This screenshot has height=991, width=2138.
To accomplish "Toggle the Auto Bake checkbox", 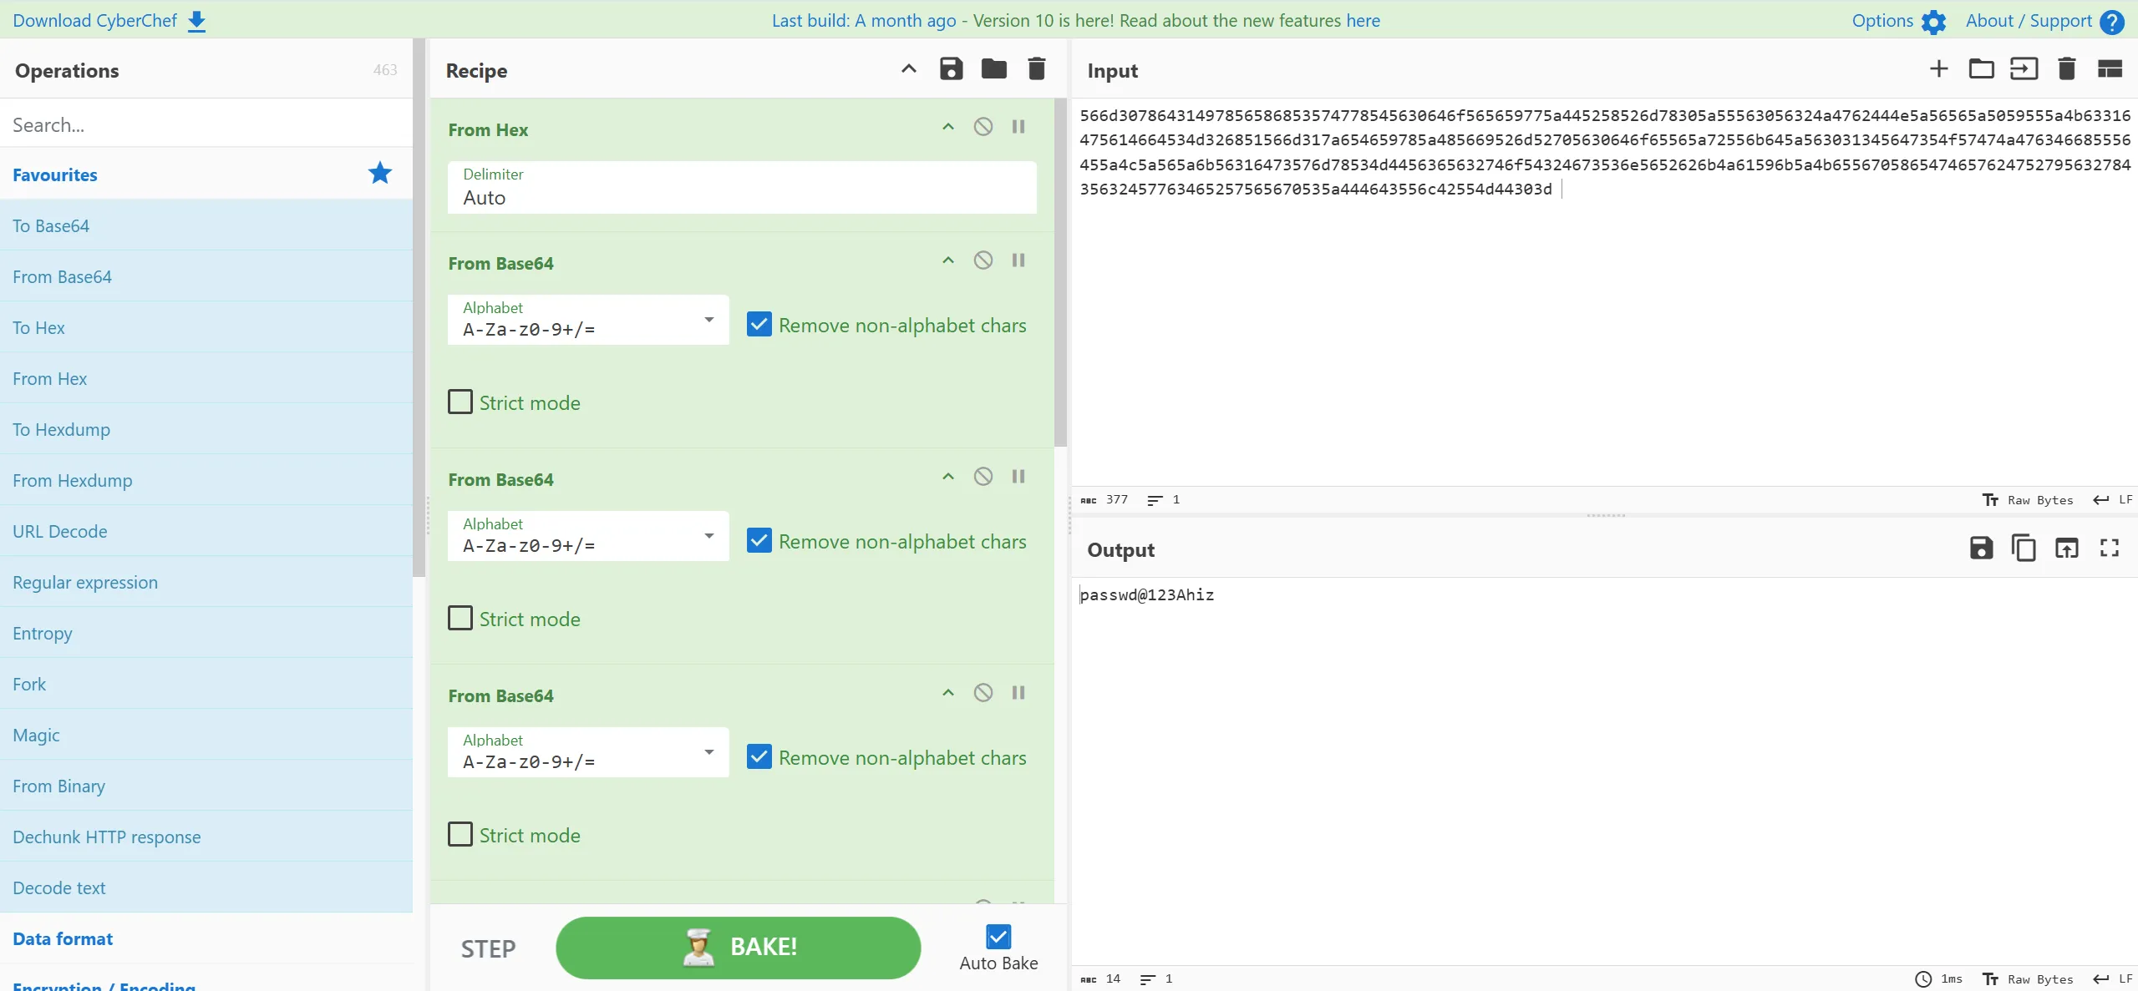I will coord(998,937).
